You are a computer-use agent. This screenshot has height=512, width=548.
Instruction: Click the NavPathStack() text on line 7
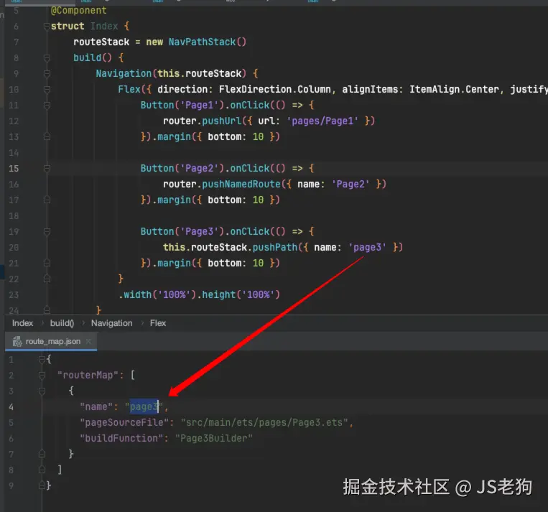coord(208,42)
